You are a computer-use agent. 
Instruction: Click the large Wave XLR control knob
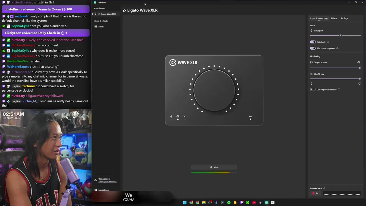[214, 90]
